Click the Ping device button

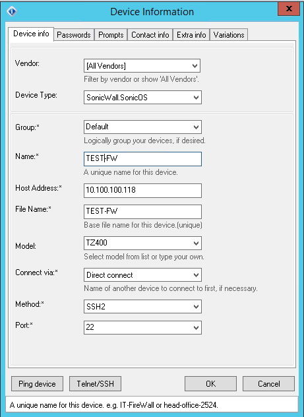tap(37, 383)
